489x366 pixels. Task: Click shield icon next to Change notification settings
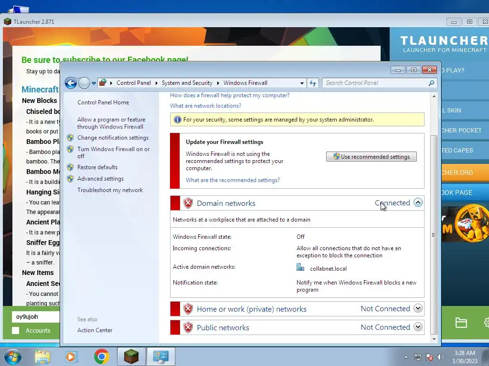tap(70, 138)
